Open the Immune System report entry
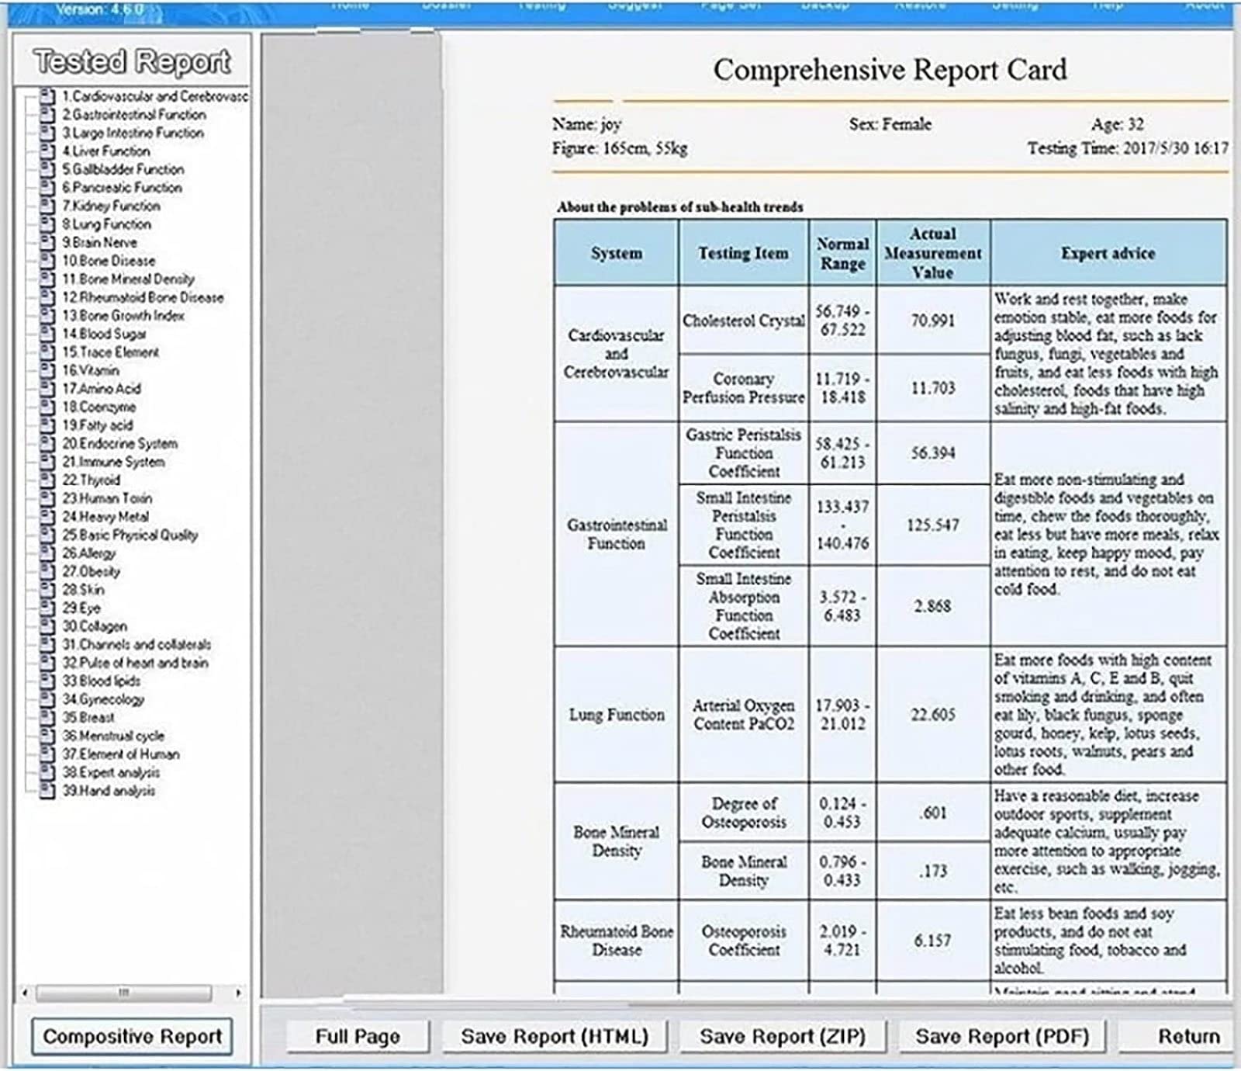Screen dimensions: 1241x1071 (113, 462)
